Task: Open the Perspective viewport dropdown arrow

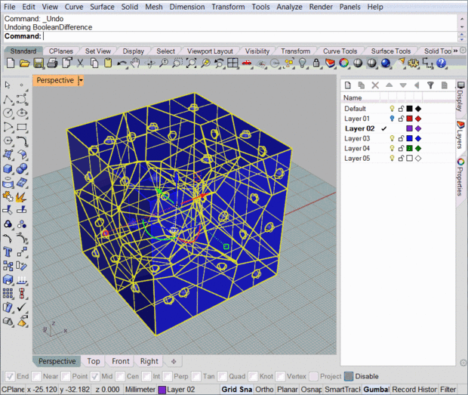Action: (81, 80)
